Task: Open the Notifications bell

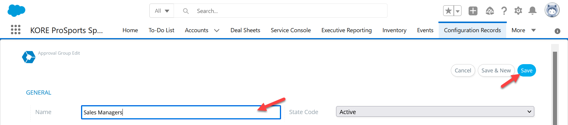Action: 532,11
